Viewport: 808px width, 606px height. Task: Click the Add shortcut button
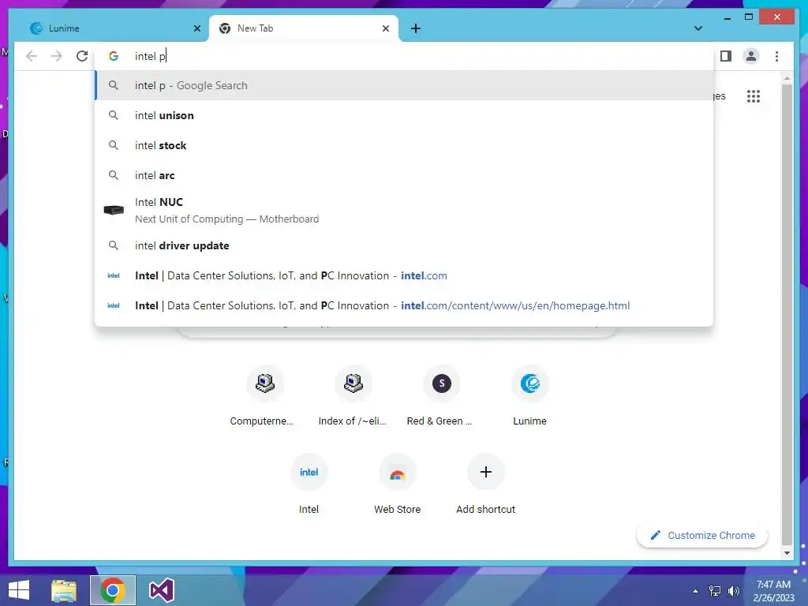tap(485, 484)
